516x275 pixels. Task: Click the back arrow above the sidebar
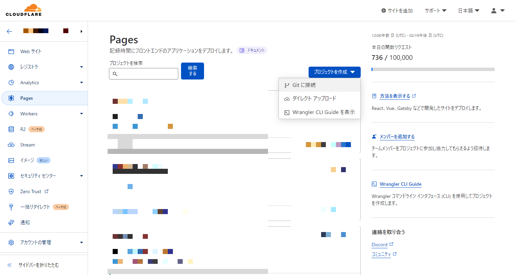coord(9,31)
